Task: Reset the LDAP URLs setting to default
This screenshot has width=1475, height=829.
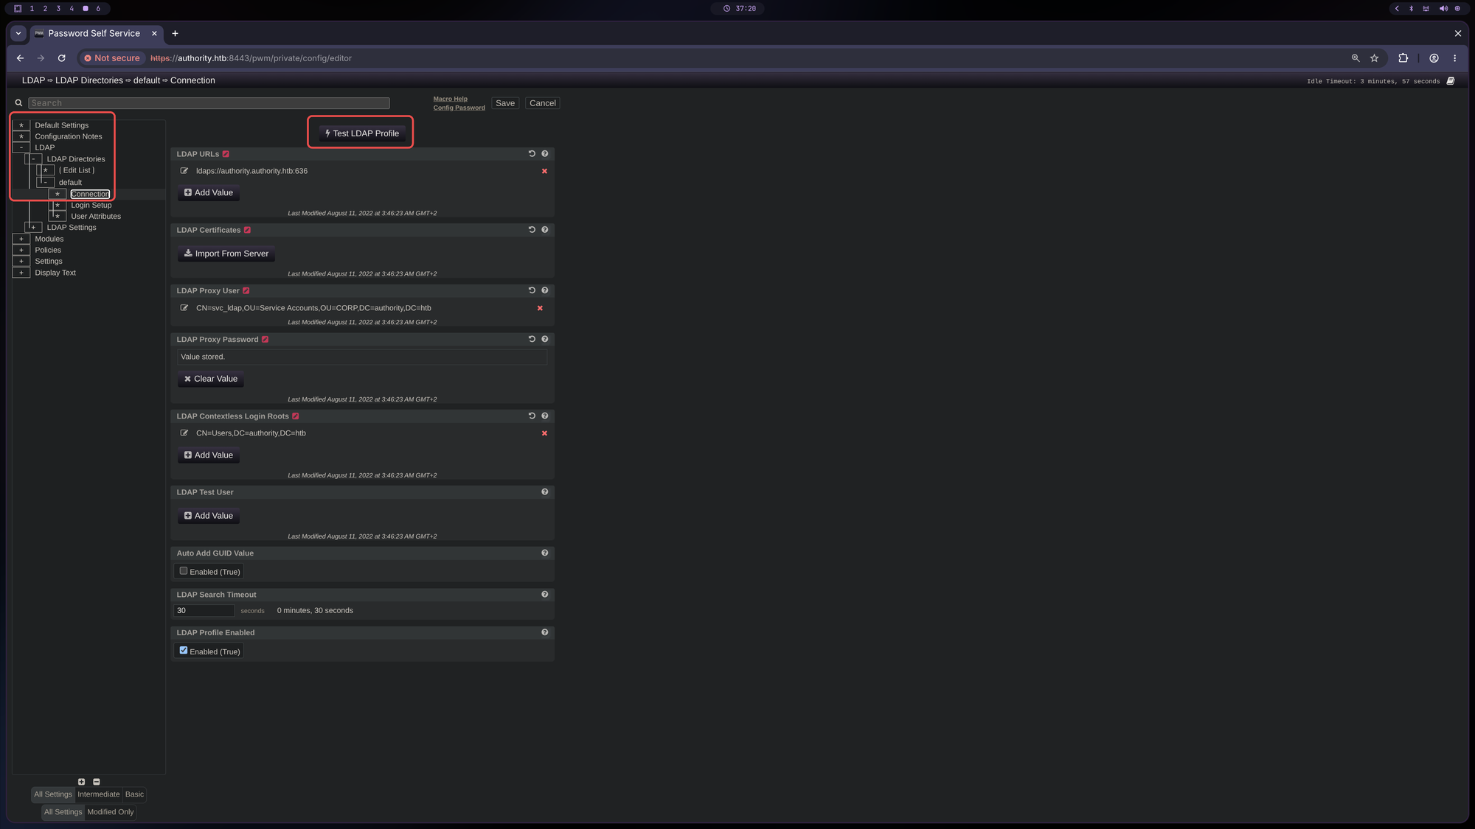Action: coord(532,154)
